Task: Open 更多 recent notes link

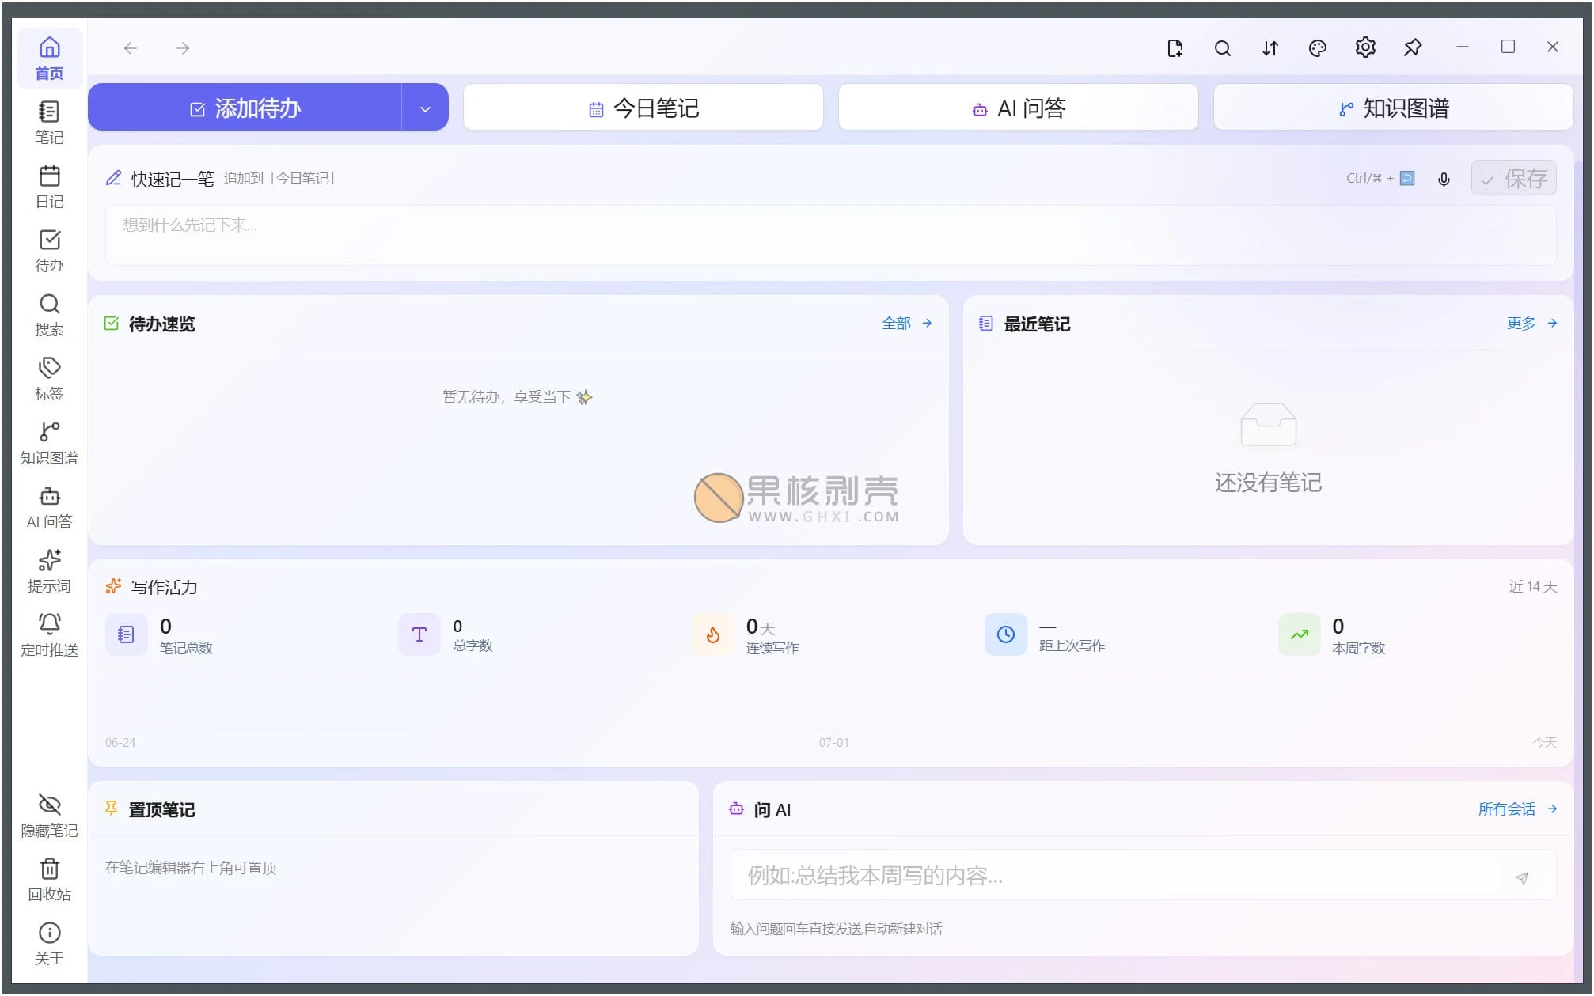Action: click(1532, 324)
